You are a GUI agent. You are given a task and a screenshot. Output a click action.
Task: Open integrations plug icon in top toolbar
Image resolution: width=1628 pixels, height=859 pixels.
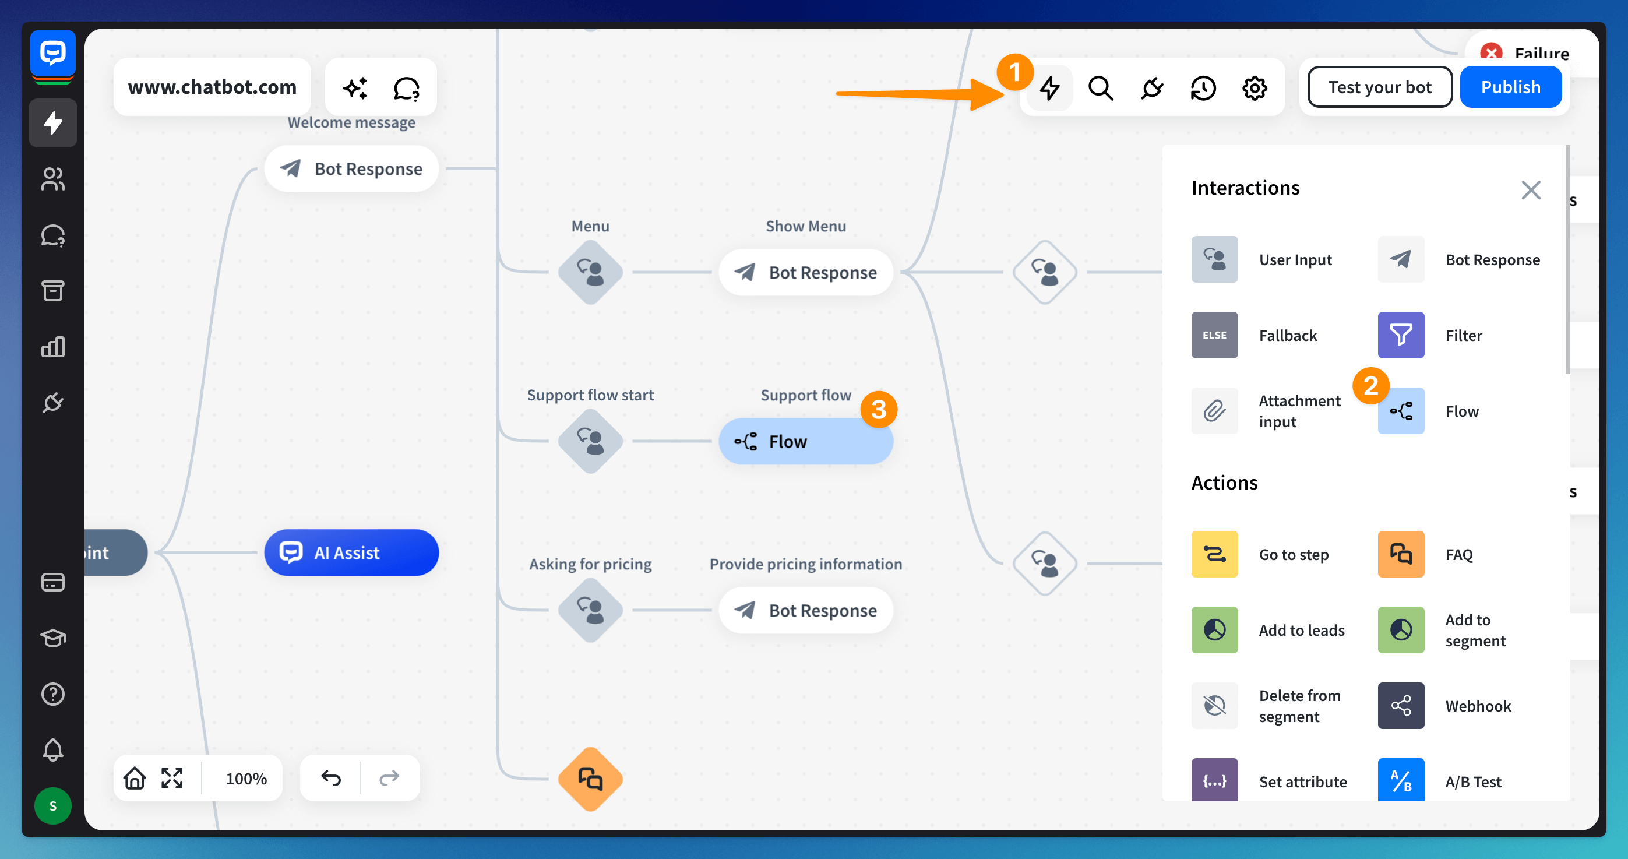(x=1151, y=88)
